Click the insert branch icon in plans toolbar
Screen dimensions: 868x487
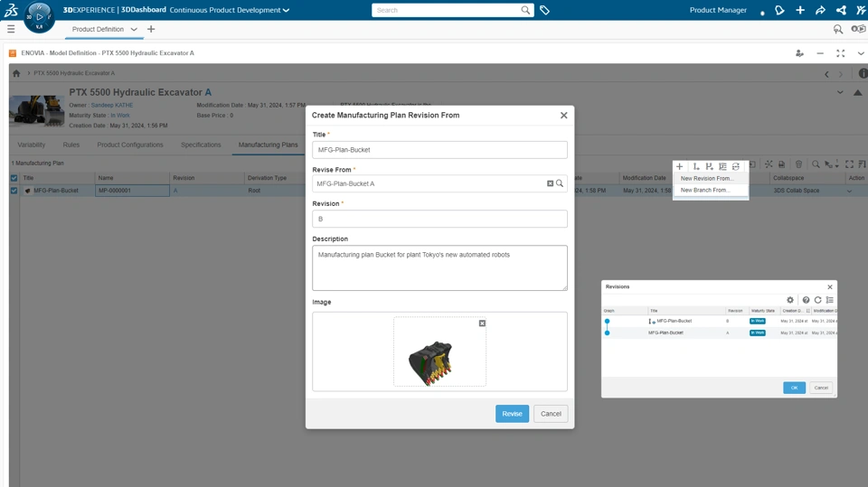point(709,166)
